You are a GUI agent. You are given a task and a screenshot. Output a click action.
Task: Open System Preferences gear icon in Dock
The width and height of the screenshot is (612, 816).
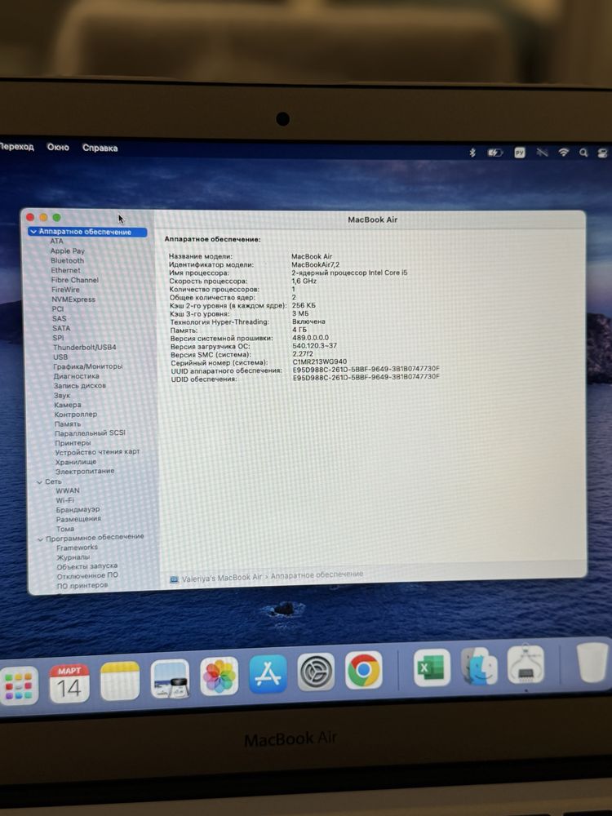316,672
